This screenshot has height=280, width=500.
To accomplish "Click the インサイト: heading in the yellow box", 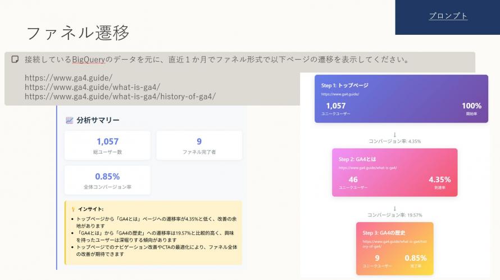I will tap(90, 209).
